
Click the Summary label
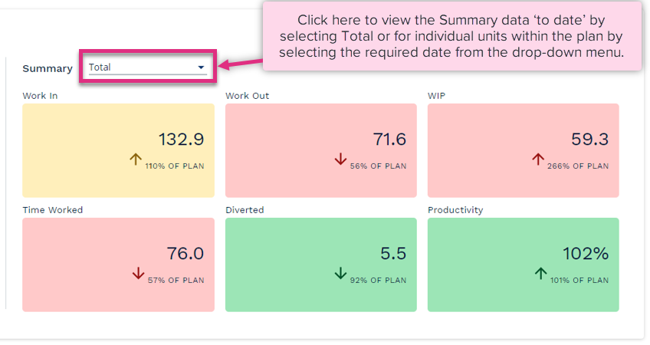click(48, 68)
